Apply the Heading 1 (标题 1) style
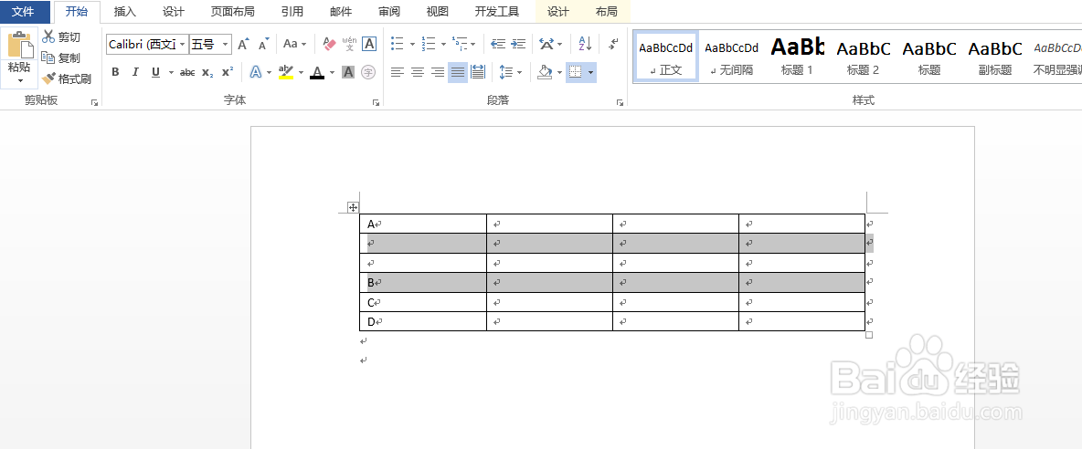 797,57
